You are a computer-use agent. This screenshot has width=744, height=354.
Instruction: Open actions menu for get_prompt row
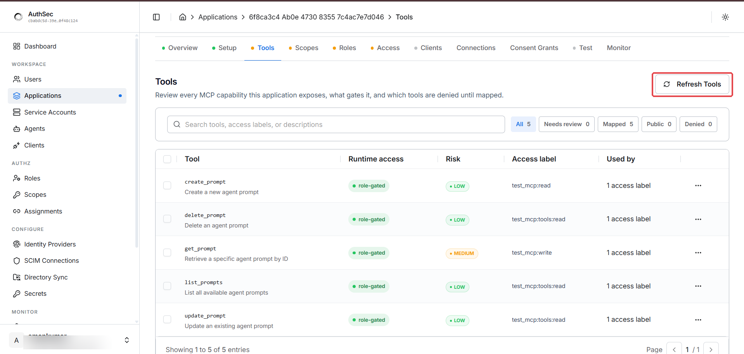698,253
